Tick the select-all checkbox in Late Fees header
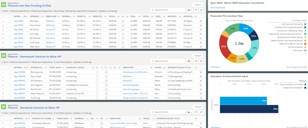 coord(10,16)
